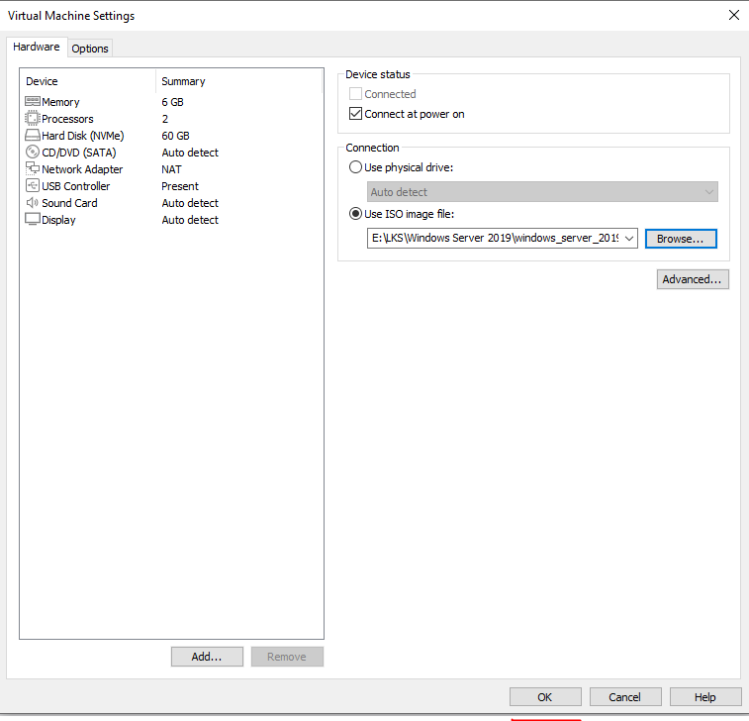Select the Display monitor icon
This screenshot has width=749, height=721.
pos(33,219)
